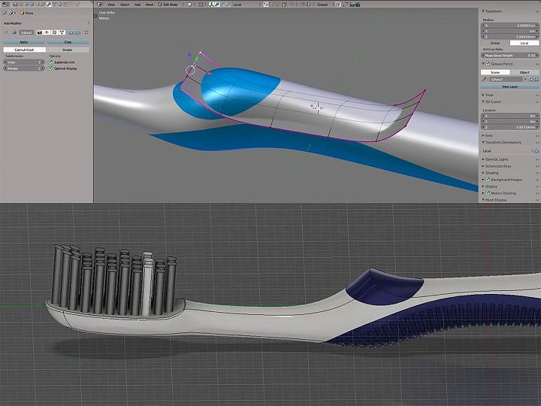Click the pin icon beside Plane breadcrumb
Viewport: 541px width, 406px height.
(5, 13)
